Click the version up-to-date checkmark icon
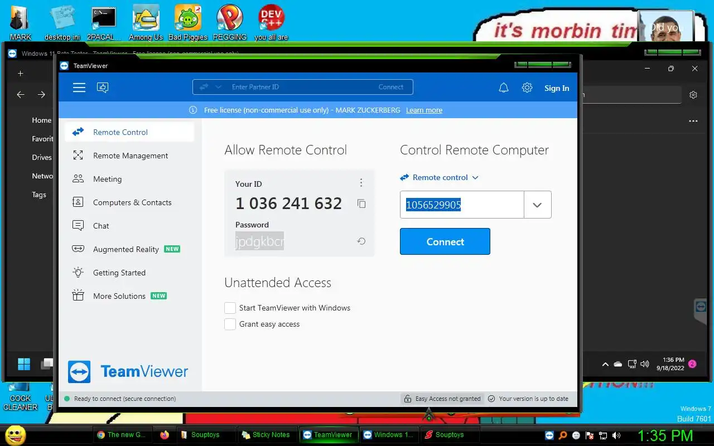Viewport: 714px width, 446px height. click(491, 399)
